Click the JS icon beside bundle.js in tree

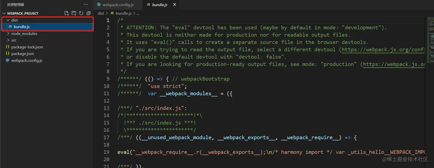pyautogui.click(x=10, y=27)
